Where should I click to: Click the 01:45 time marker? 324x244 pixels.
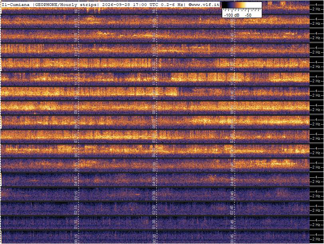[232, 224]
